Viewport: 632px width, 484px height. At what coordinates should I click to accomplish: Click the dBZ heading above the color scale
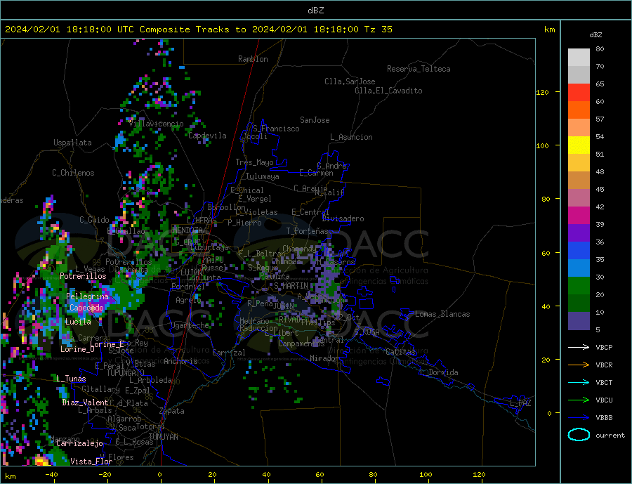pos(595,35)
